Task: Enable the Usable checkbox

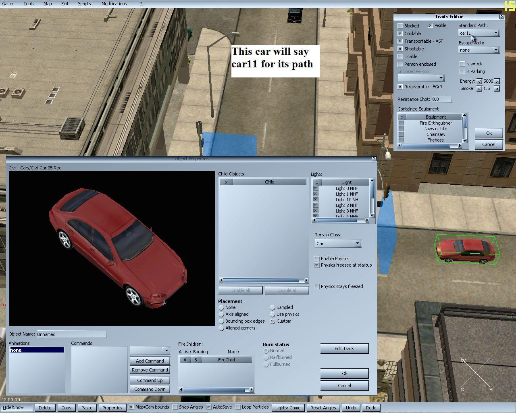Action: [x=400, y=56]
